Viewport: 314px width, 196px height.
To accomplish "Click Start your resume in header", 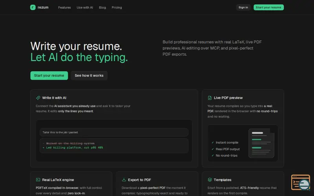I will [x=268, y=7].
